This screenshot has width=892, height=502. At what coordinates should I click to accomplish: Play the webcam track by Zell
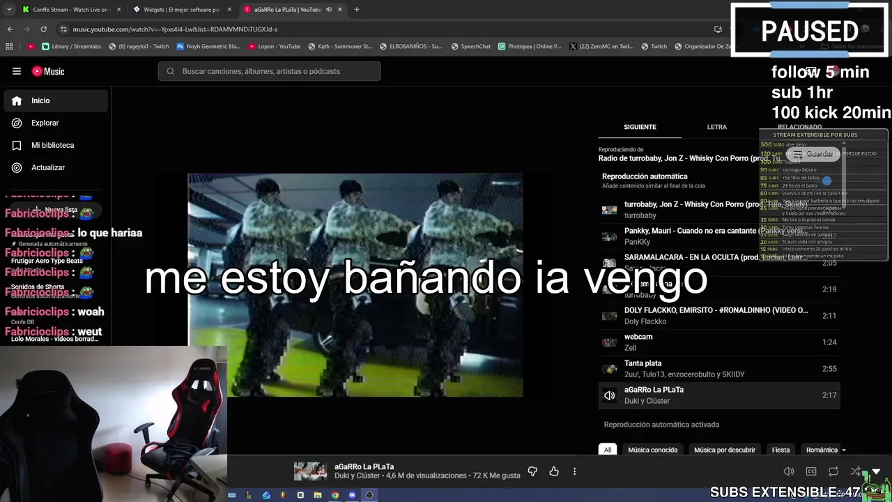[x=719, y=342]
